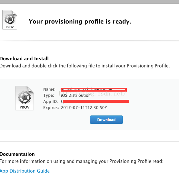Select the 'iOS Distribution' type value
The height and width of the screenshot is (180, 179).
click(x=76, y=95)
